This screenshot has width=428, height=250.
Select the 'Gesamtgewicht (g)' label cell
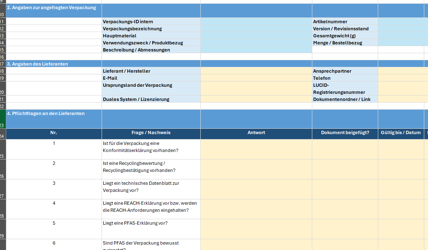345,36
